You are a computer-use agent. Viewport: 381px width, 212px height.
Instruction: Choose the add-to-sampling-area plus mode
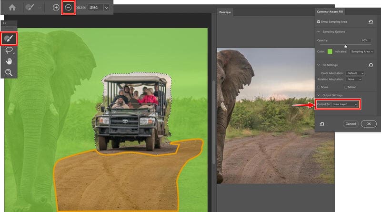(x=56, y=8)
